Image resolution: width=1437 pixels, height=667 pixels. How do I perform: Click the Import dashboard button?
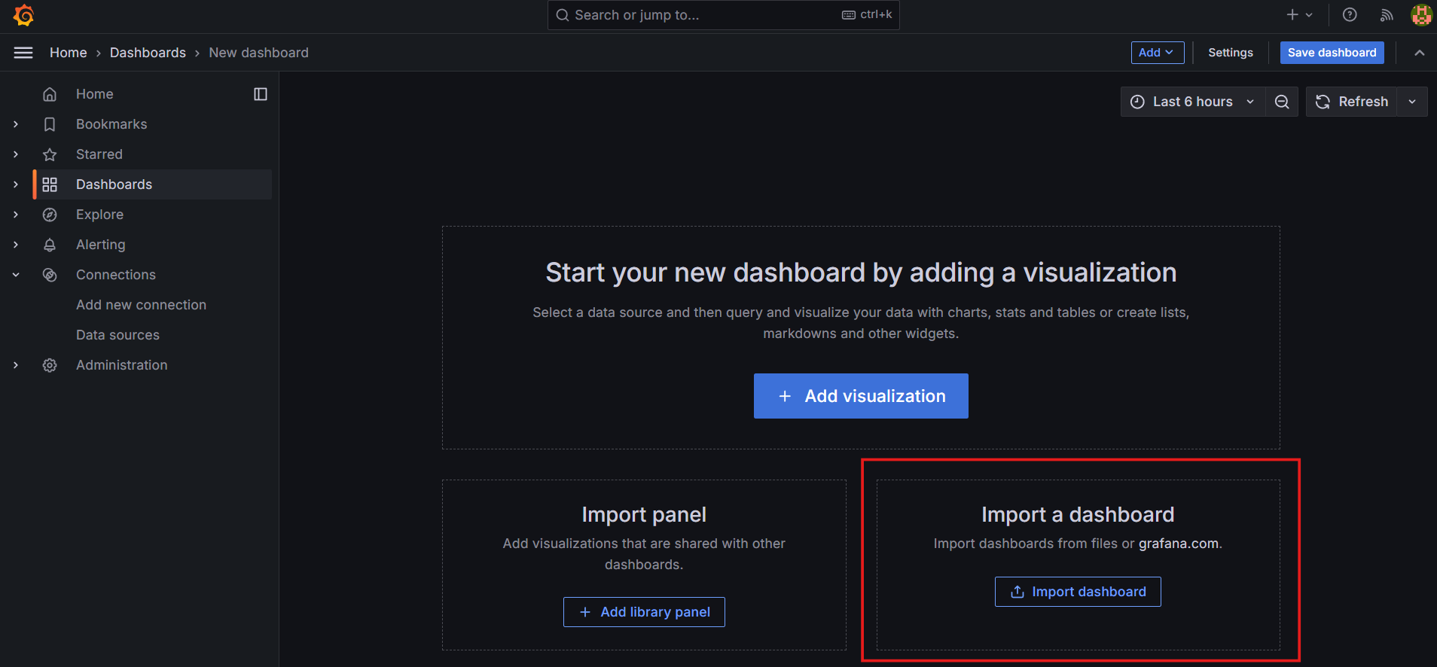pos(1078,592)
